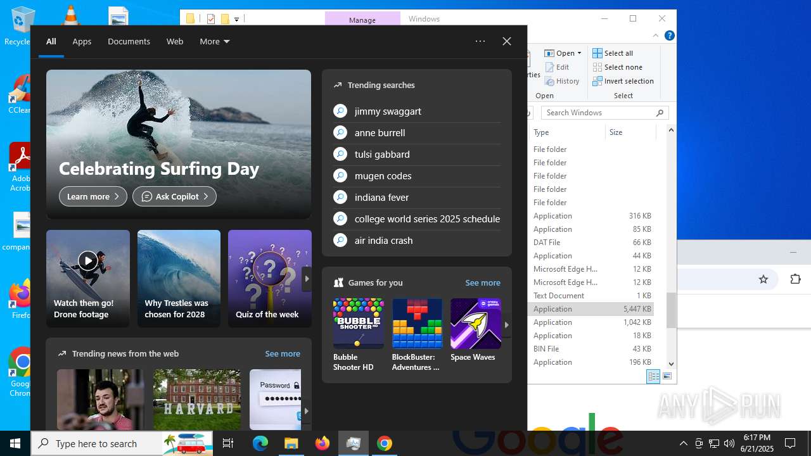Click Ask Copilot button

(x=174, y=196)
